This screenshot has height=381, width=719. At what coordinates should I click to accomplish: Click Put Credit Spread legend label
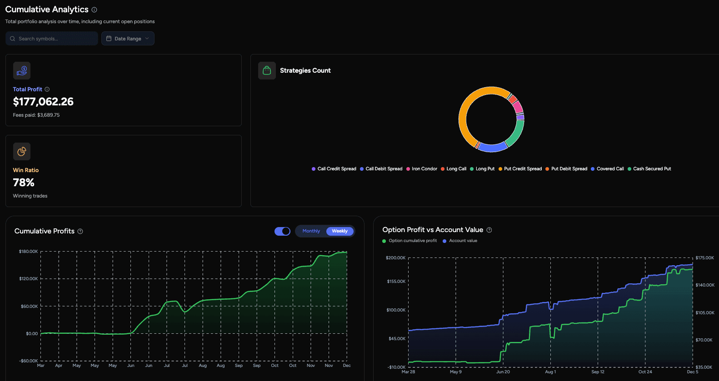click(523, 169)
